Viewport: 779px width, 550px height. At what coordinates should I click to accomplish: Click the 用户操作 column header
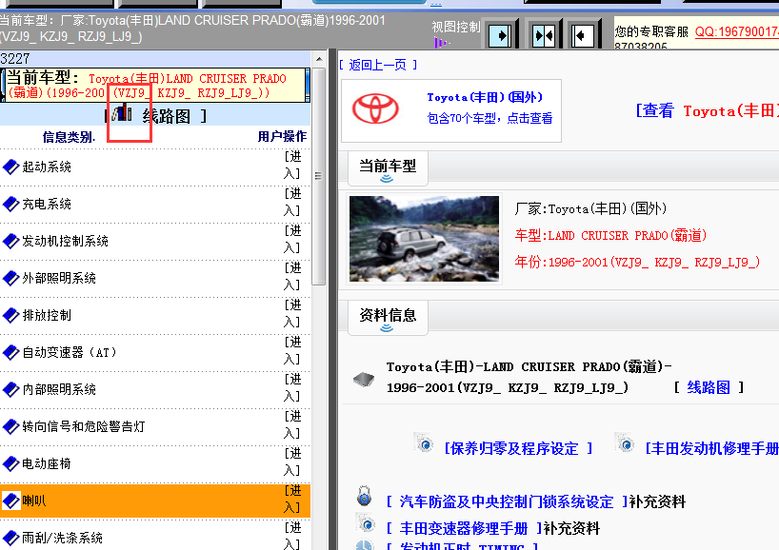(x=282, y=136)
